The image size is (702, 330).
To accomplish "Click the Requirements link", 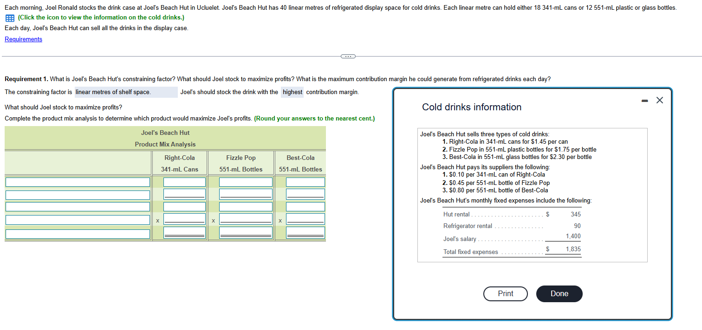I will pyautogui.click(x=23, y=39).
